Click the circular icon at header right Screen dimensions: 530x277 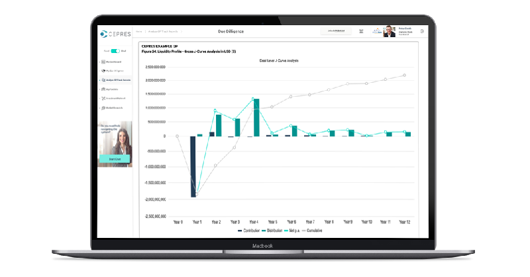click(x=422, y=31)
